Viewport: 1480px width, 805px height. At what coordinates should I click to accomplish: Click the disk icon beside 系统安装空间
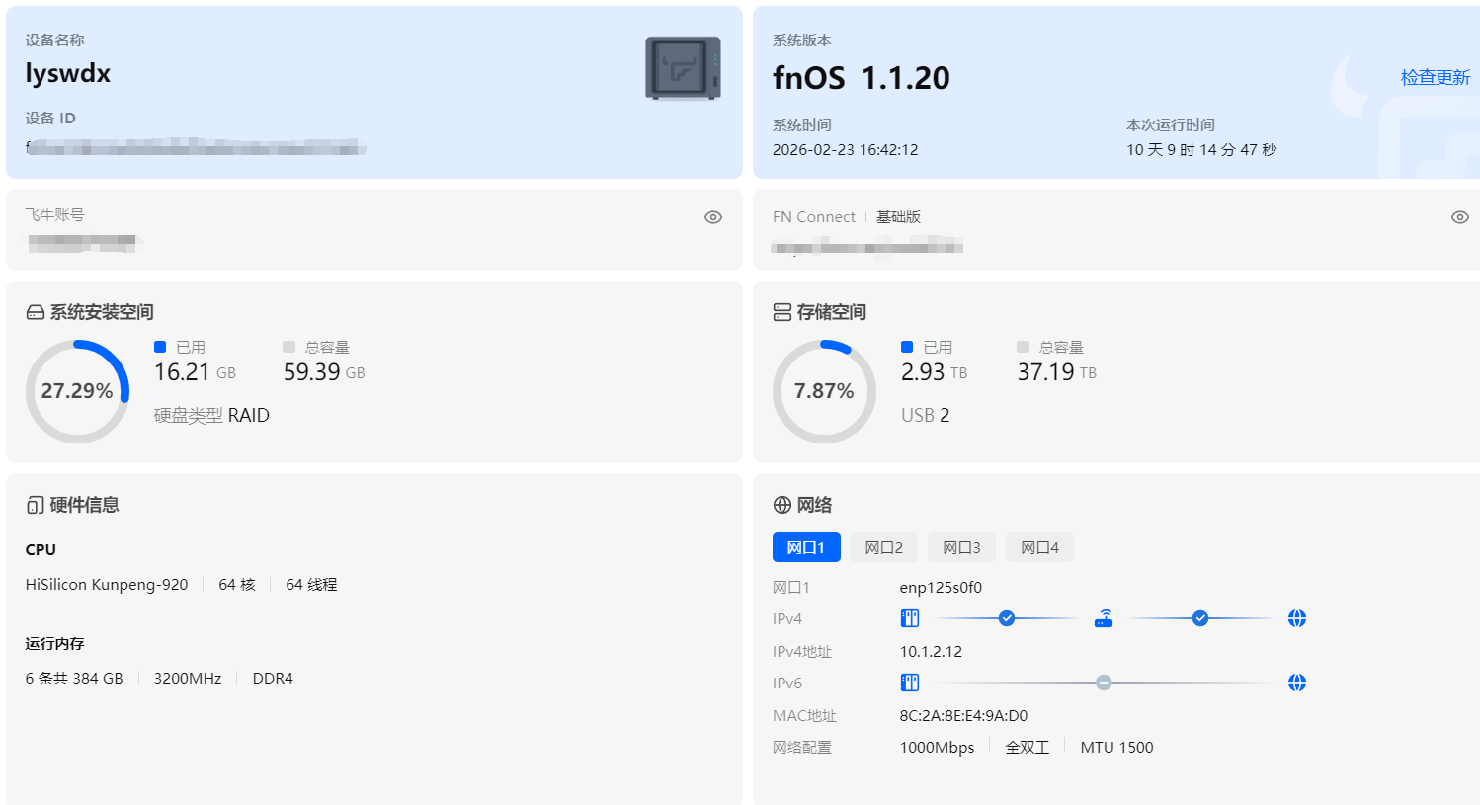click(36, 312)
